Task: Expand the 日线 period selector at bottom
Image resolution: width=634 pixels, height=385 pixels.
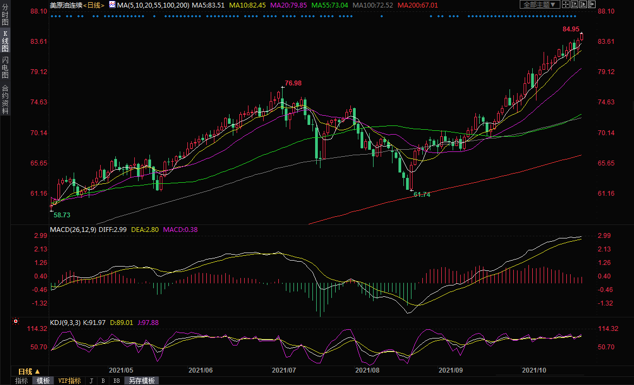Action: 29,371
